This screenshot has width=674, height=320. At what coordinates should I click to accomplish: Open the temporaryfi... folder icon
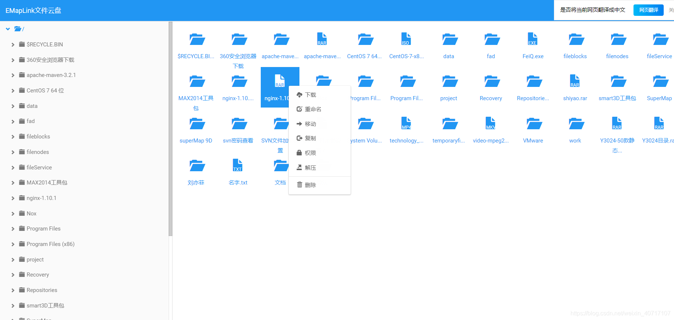[x=450, y=123]
